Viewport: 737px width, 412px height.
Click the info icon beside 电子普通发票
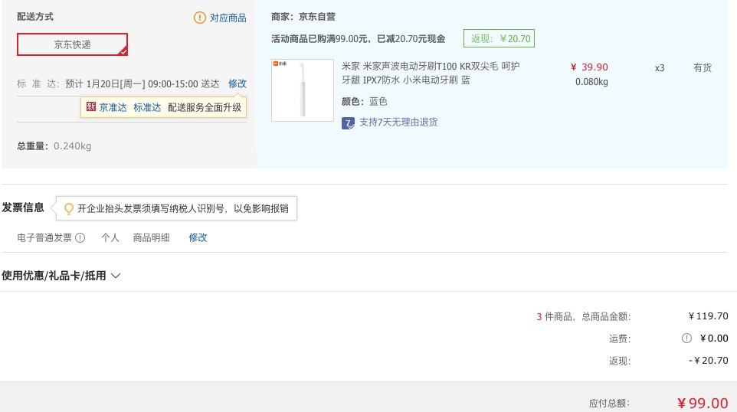coord(80,237)
